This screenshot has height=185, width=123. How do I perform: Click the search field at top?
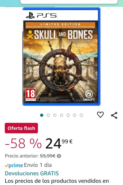click(x=69, y=2)
